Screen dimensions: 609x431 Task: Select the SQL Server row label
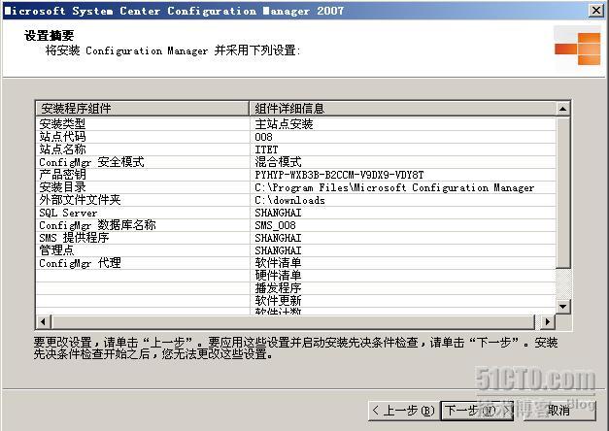point(68,213)
